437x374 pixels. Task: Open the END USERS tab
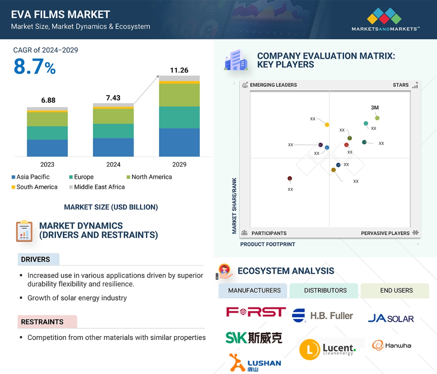click(x=395, y=291)
